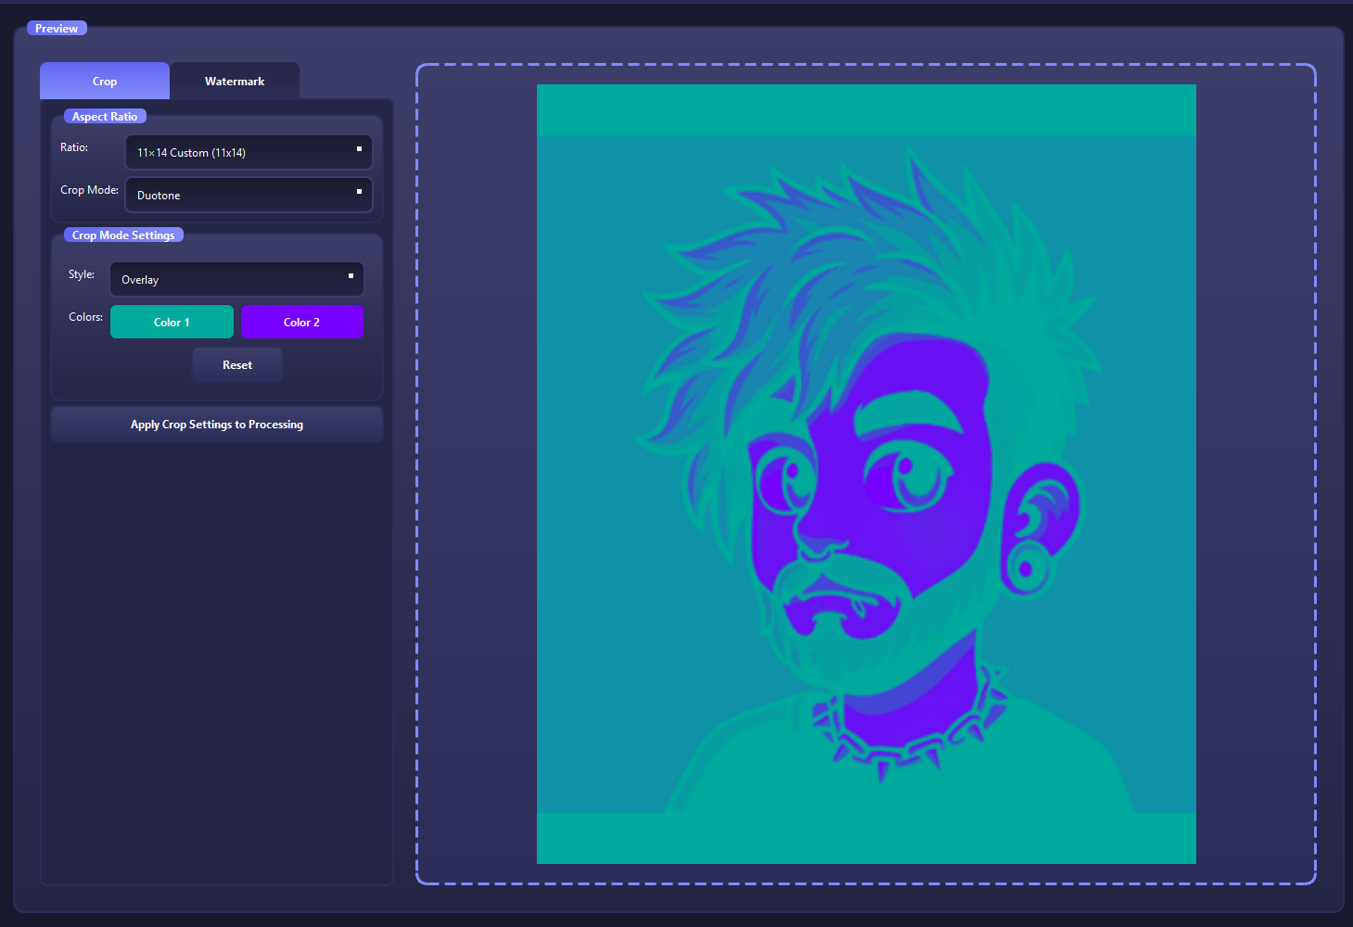1353x927 pixels.
Task: Click the Colors label beside the swatches
Action: [x=84, y=316]
